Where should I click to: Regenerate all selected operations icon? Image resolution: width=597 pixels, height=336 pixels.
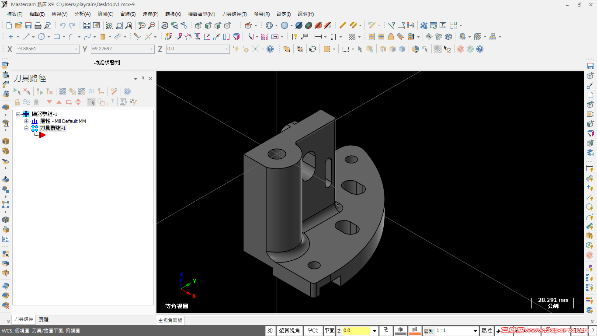pos(40,91)
